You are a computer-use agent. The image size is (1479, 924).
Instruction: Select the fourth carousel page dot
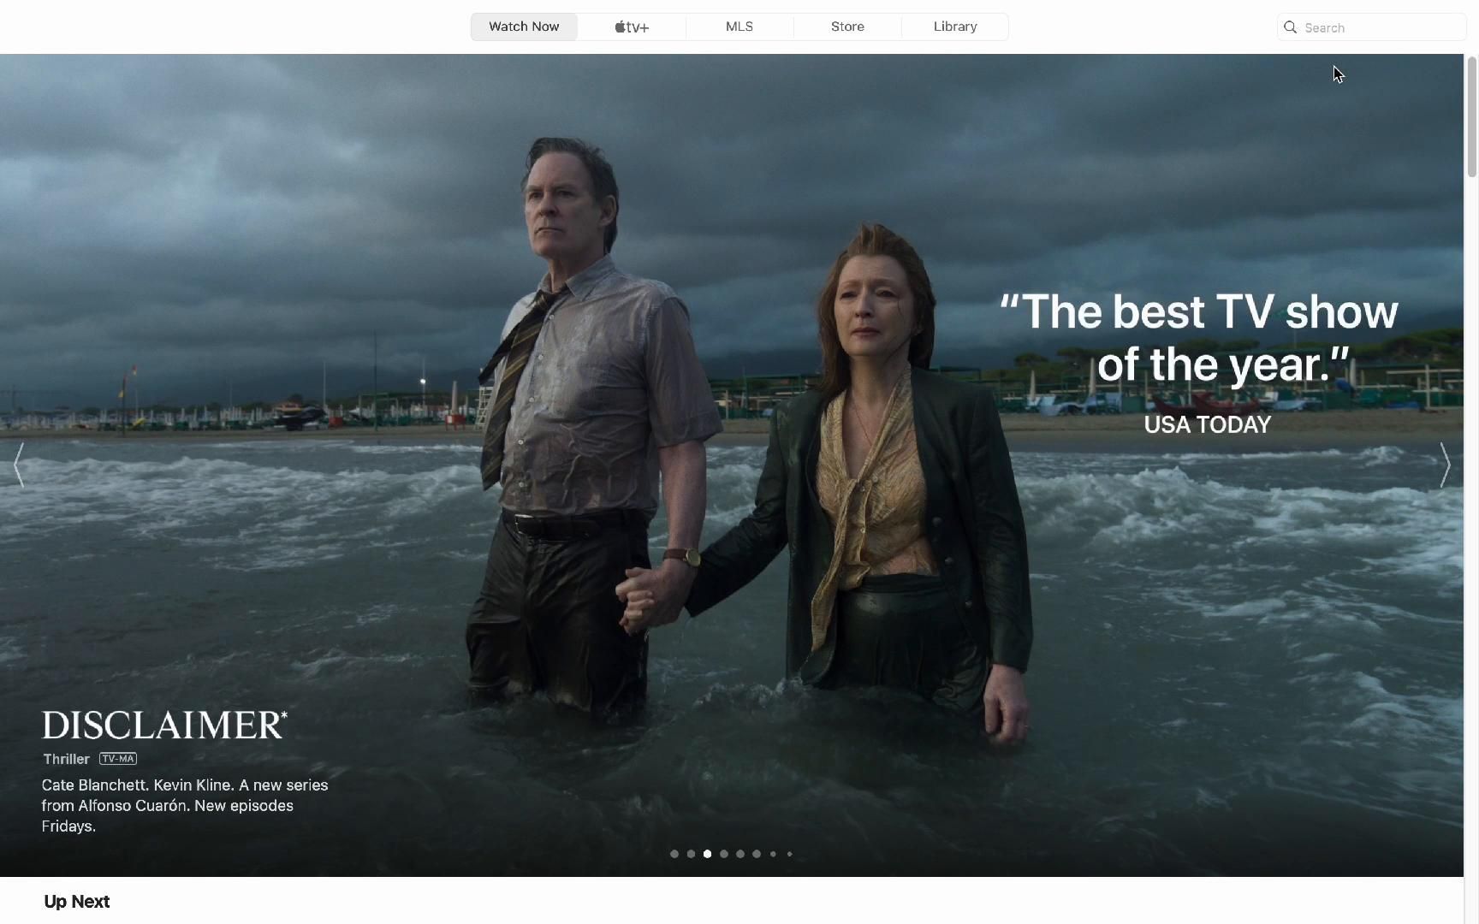coord(724,854)
